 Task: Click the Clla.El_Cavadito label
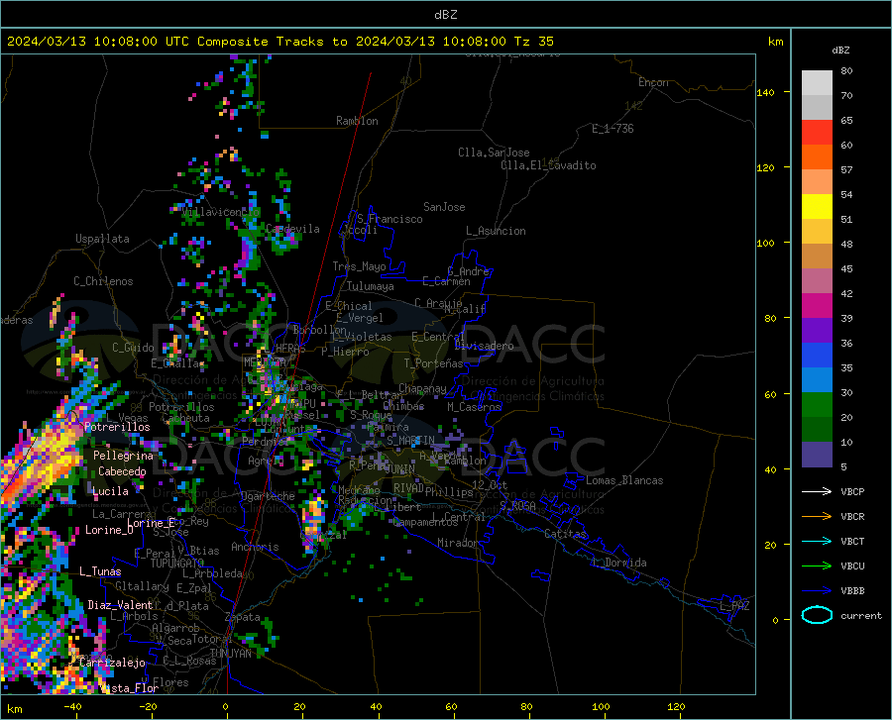click(548, 165)
